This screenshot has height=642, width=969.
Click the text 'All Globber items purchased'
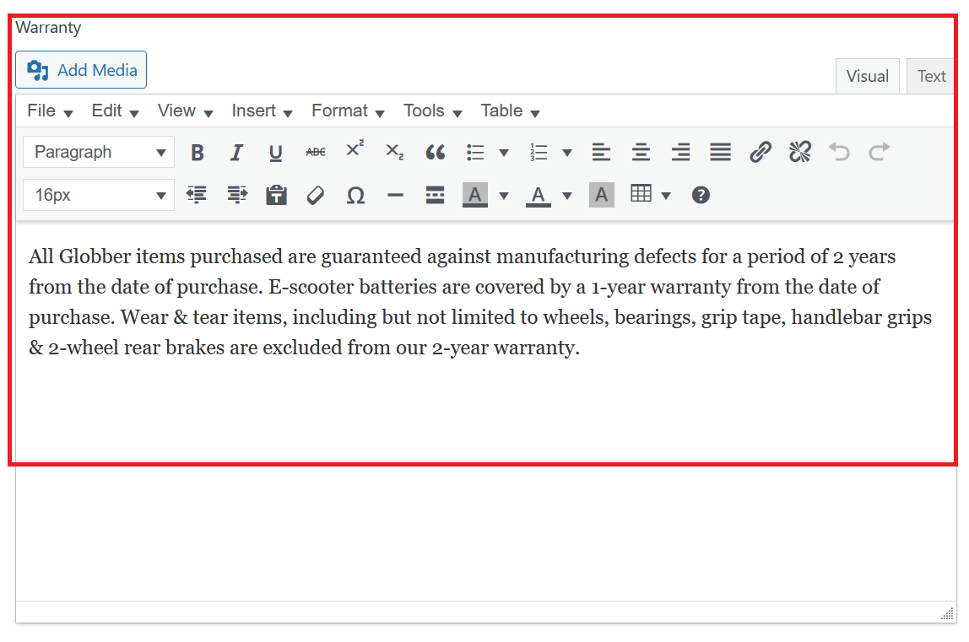tap(155, 256)
